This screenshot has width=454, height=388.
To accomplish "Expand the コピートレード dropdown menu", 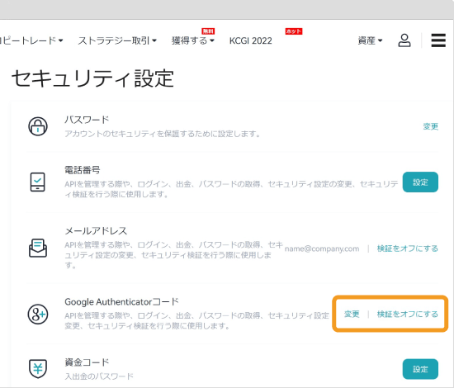I will [x=31, y=40].
